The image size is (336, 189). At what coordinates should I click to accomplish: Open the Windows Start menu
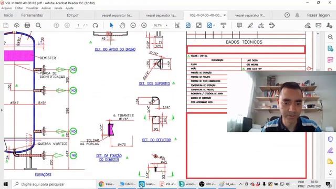(x=6, y=184)
